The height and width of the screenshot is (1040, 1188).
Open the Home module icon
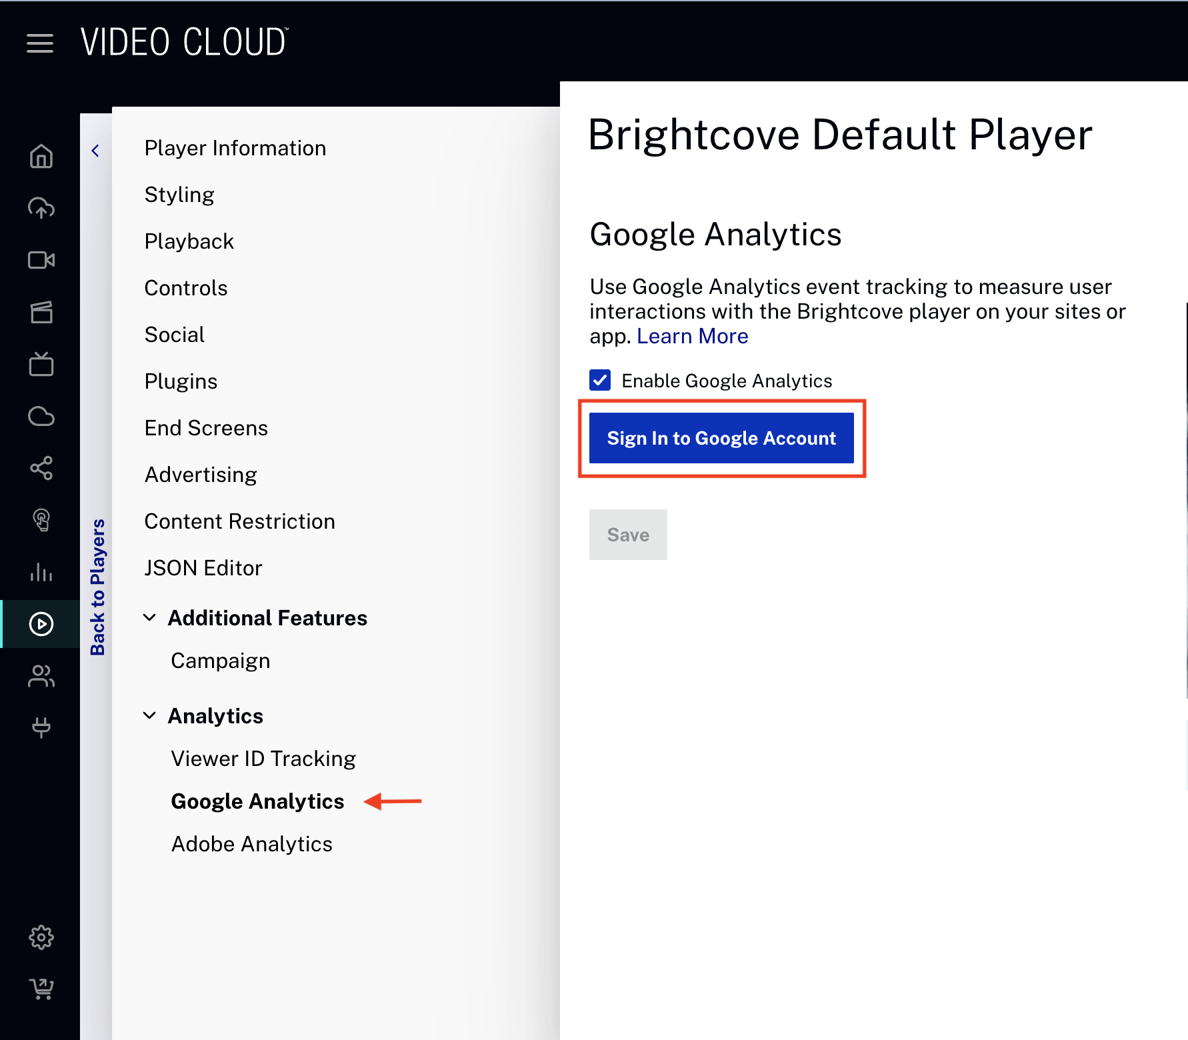tap(41, 157)
